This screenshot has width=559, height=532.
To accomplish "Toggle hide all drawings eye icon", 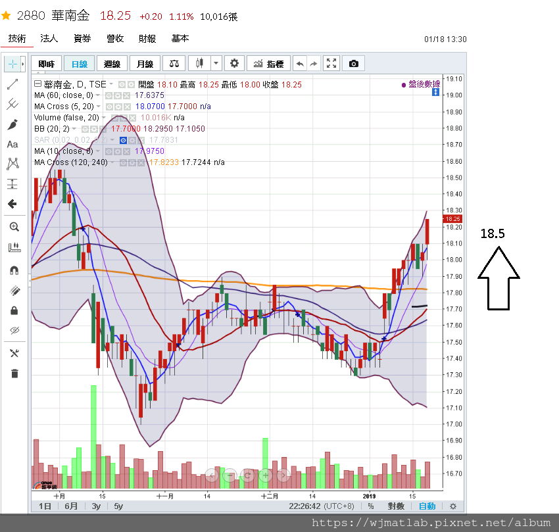I will coord(14,330).
